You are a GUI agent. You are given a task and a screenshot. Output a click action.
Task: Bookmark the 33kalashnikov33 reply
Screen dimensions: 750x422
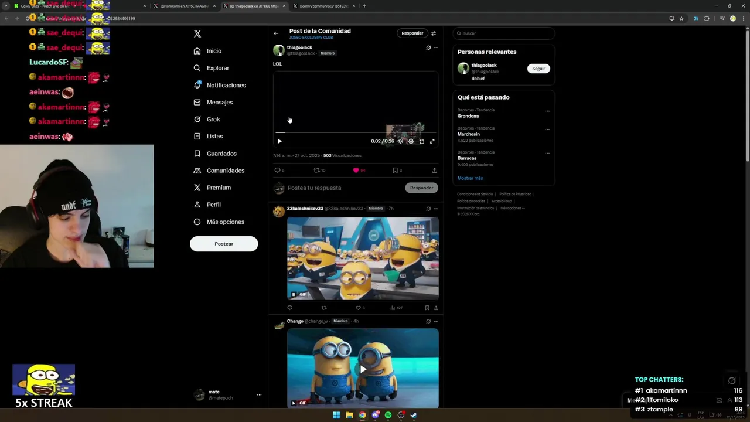click(x=427, y=308)
